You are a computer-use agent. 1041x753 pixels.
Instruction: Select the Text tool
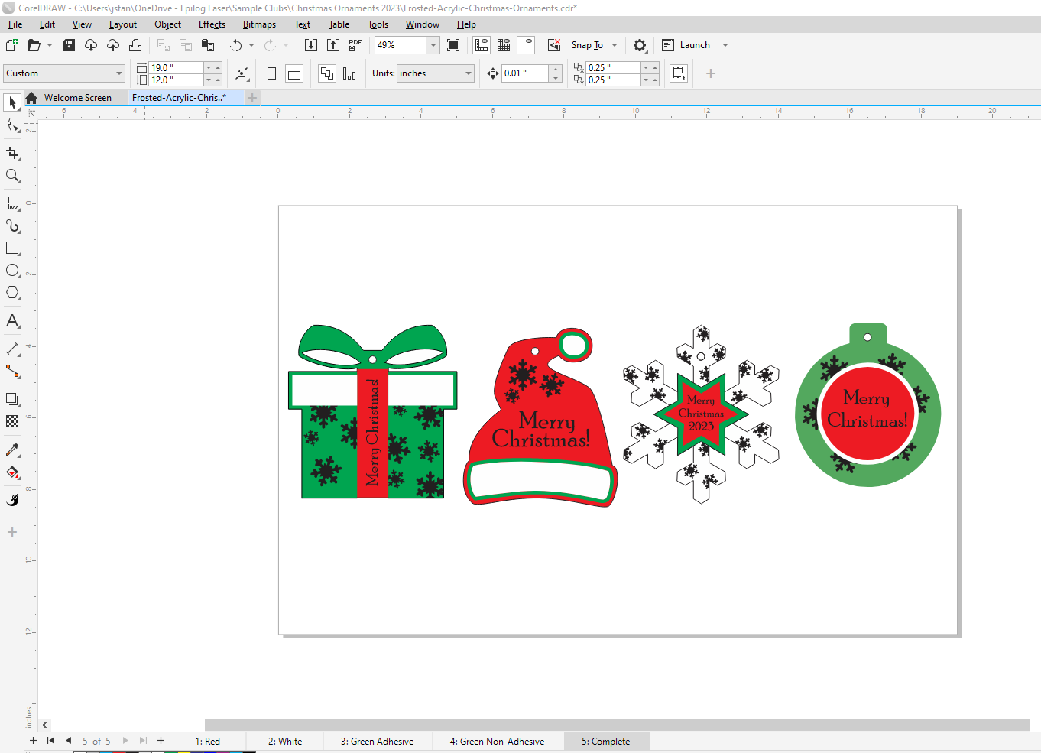12,321
